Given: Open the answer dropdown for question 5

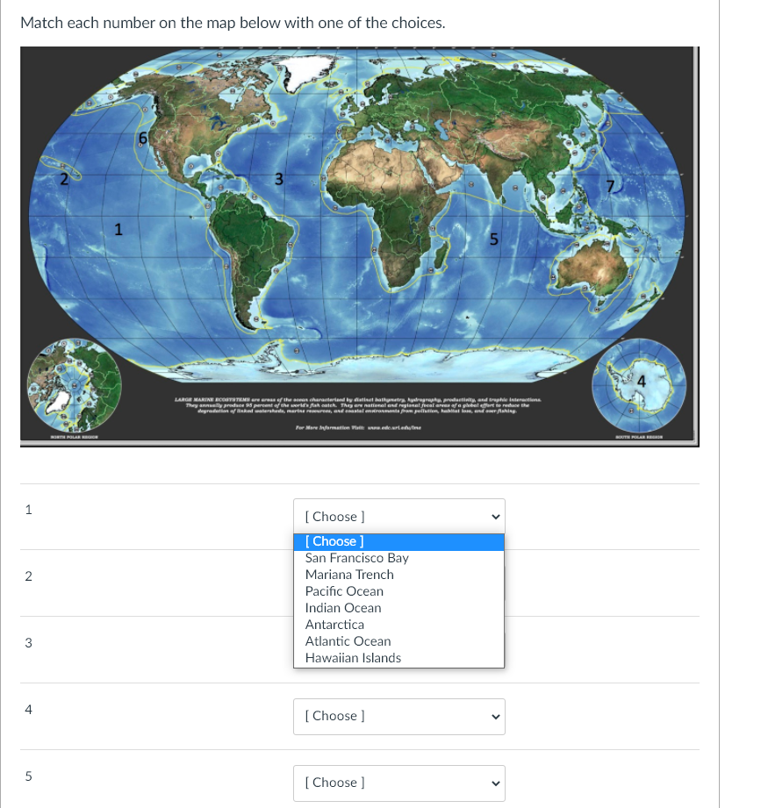Looking at the screenshot, I should [398, 783].
